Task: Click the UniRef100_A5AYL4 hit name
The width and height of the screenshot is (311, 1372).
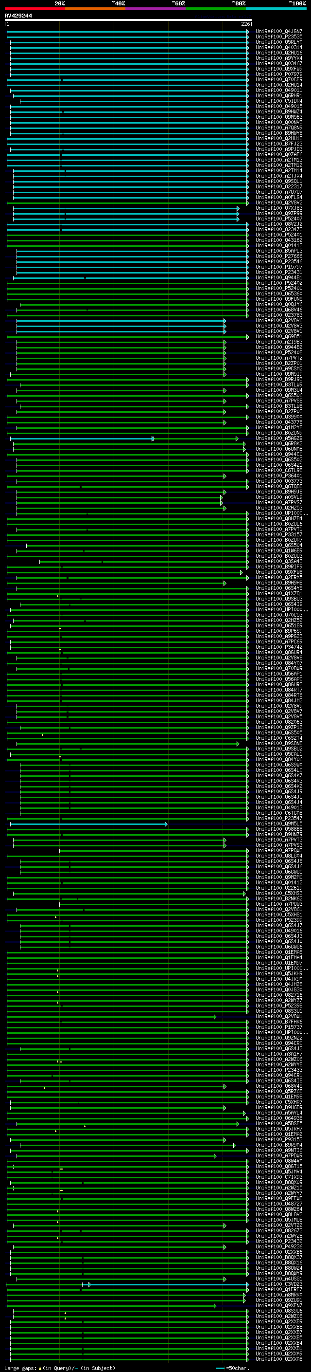Action: click(279, 1113)
